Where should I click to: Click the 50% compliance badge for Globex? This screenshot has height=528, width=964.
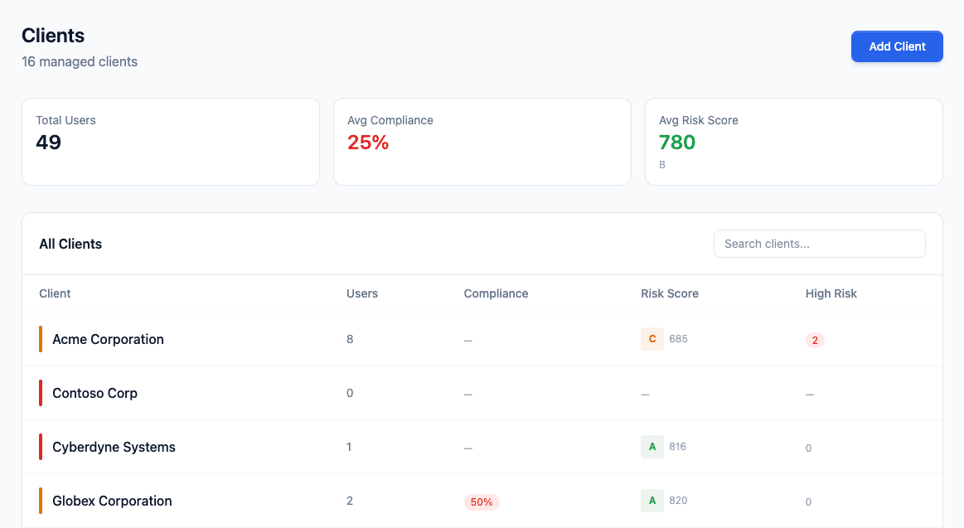482,502
